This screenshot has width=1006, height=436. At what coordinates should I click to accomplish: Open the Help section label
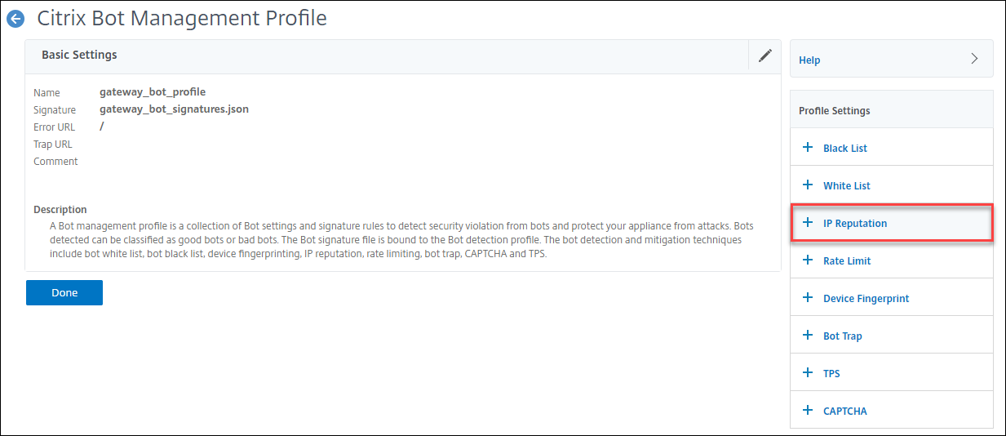pyautogui.click(x=809, y=60)
